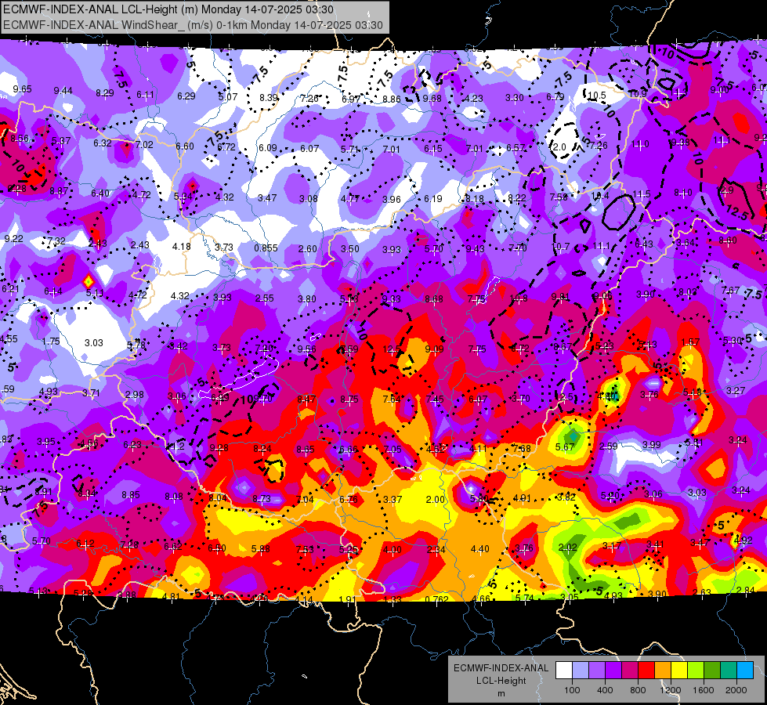Click the wind shear value 4.40
The width and height of the screenshot is (767, 705).
479,549
